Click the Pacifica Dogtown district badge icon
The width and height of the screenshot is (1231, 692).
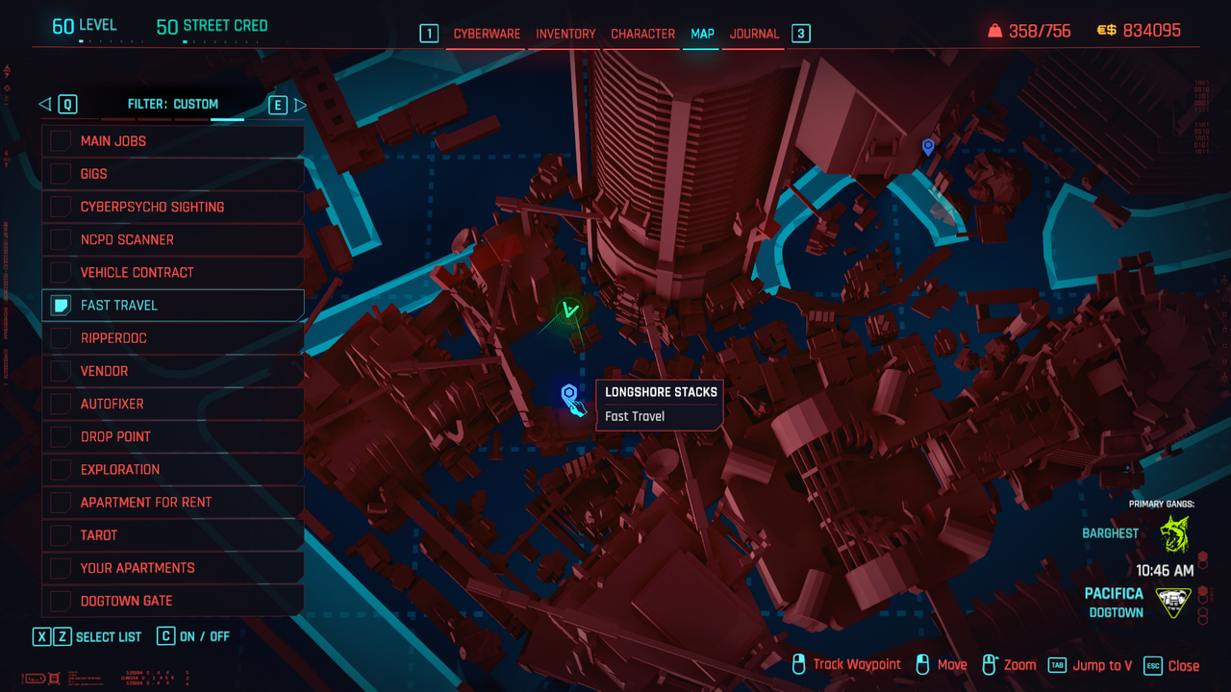point(1173,603)
